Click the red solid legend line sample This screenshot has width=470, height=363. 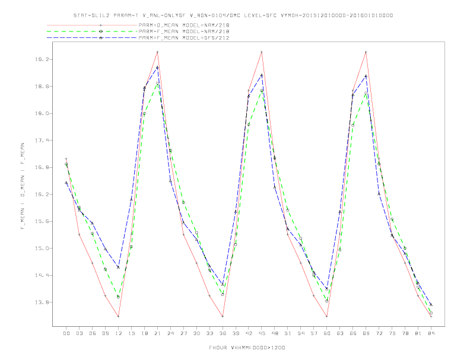pos(92,25)
